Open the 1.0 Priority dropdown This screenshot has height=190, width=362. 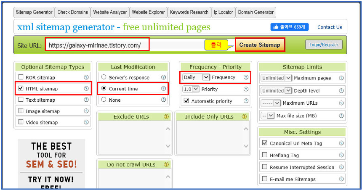191,89
